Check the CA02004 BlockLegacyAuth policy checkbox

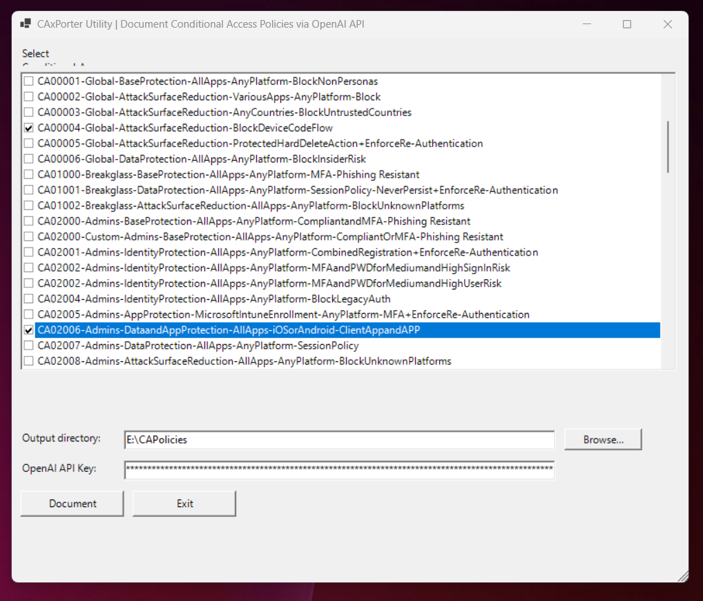[x=28, y=299]
